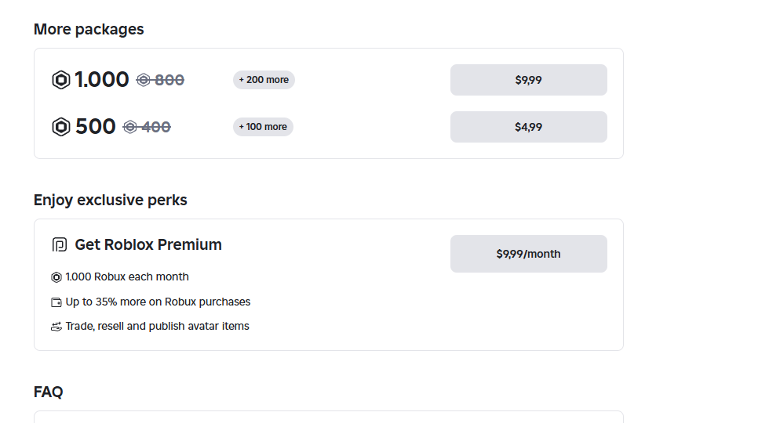758x423 pixels.
Task: Click the FAQ section heading
Action: [x=49, y=392]
